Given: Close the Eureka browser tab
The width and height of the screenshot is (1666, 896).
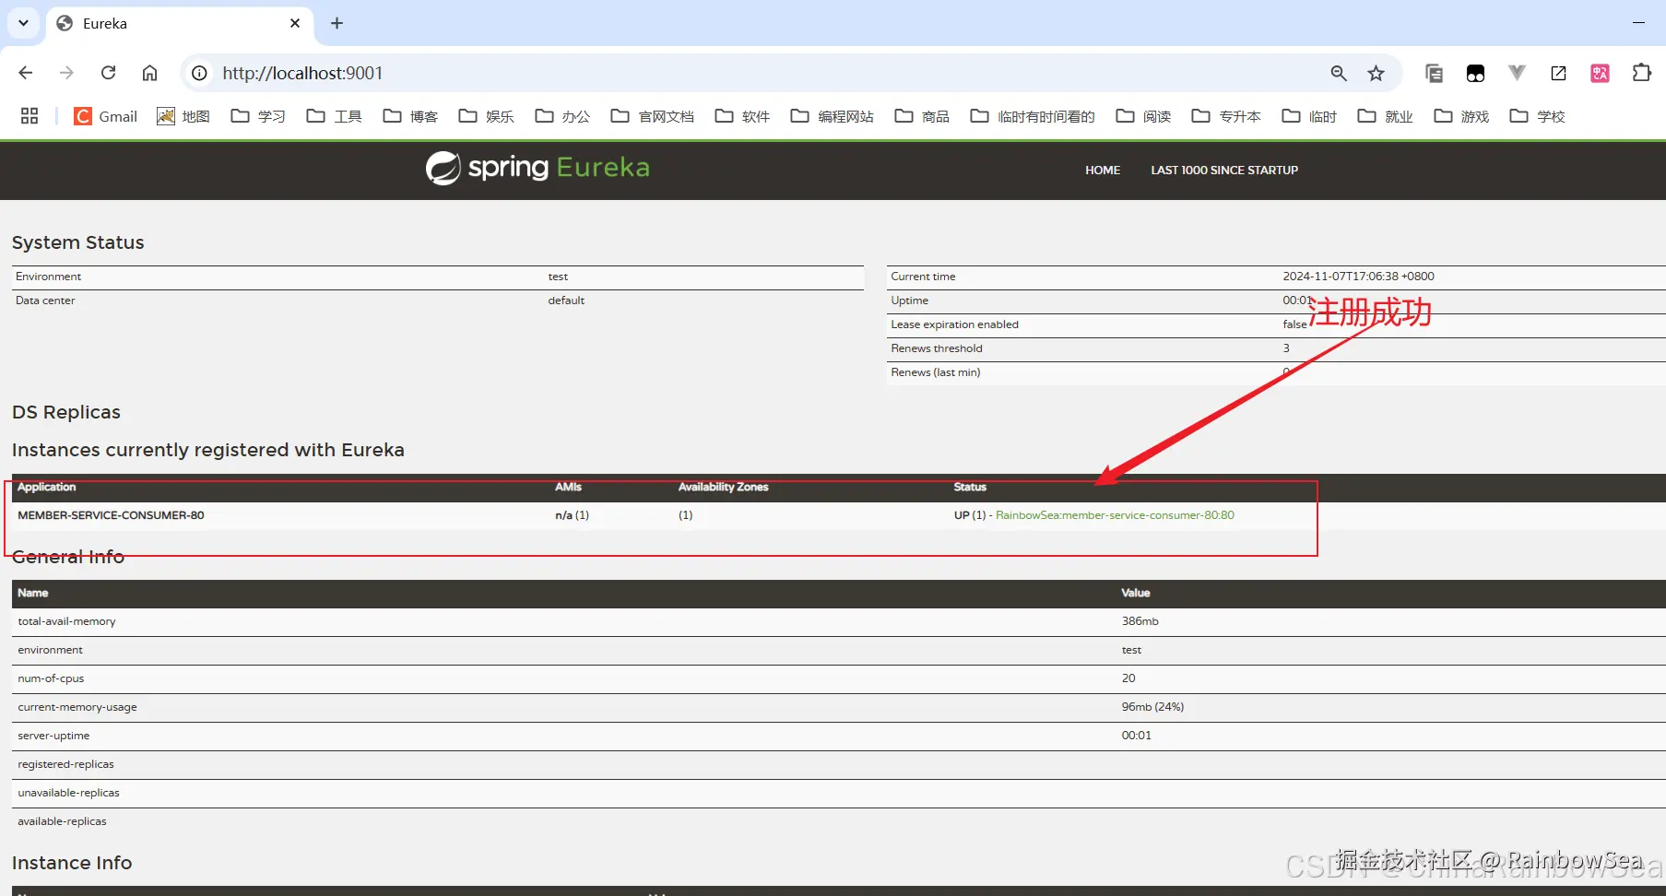Looking at the screenshot, I should (x=295, y=23).
